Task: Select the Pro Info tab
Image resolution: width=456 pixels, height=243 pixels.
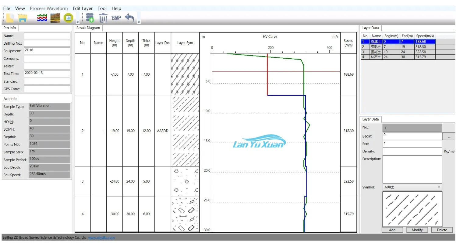Action: tap(10, 28)
